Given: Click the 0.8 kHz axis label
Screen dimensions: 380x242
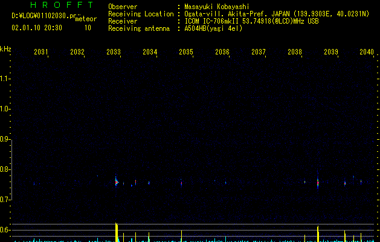Looking at the screenshot, I should coord(5,169).
